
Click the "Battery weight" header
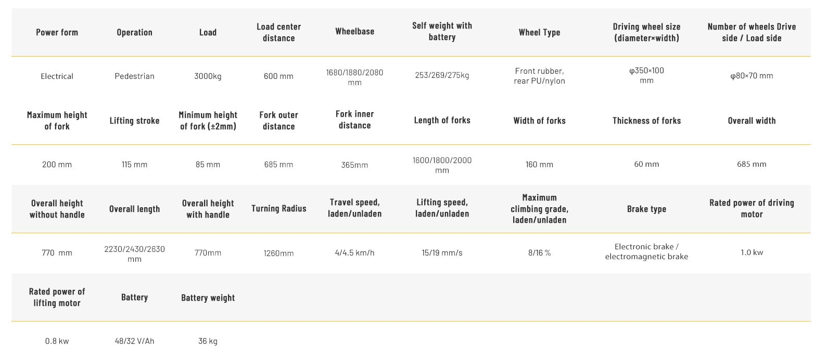[208, 298]
